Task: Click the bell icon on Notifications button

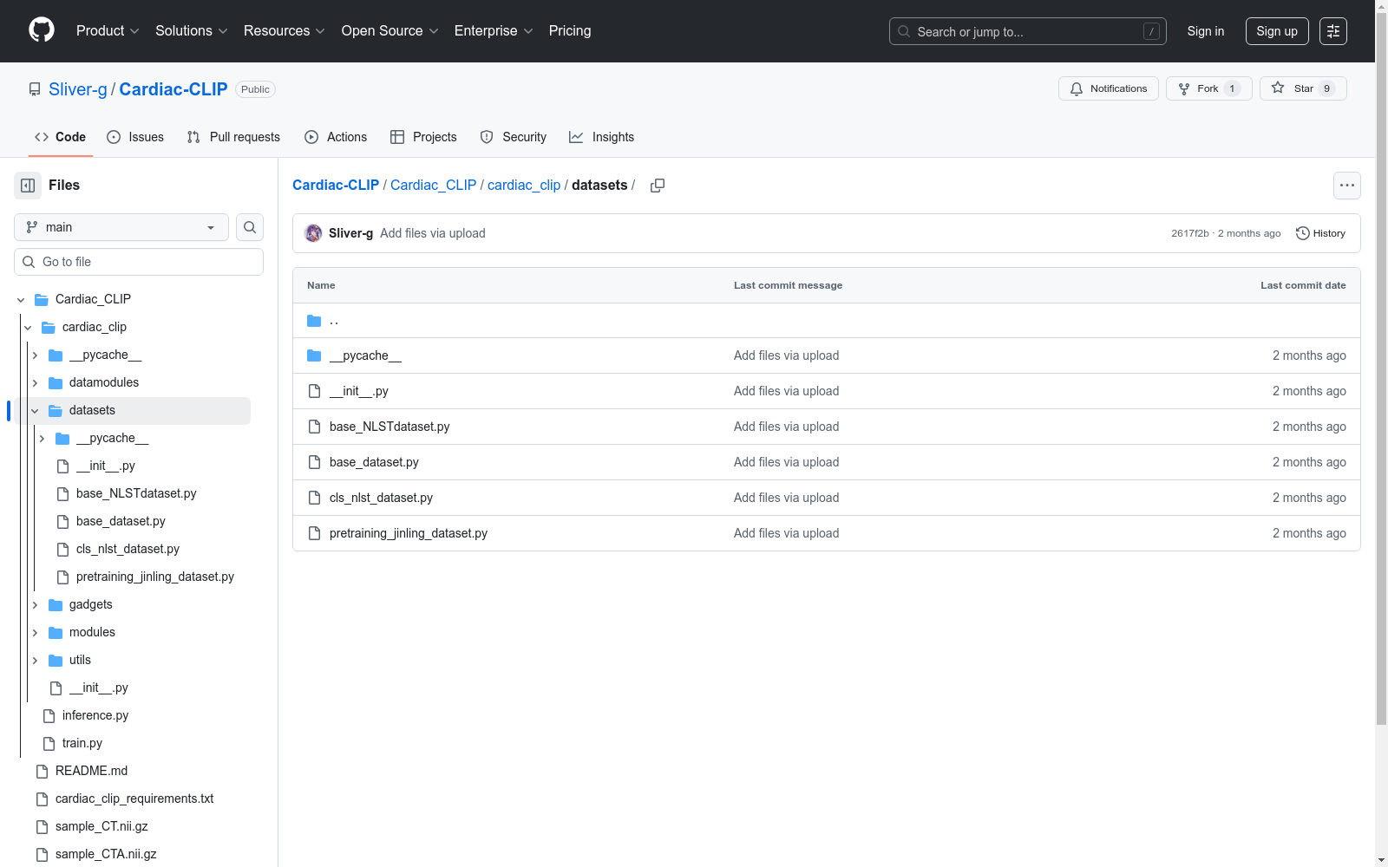Action: pos(1077,88)
